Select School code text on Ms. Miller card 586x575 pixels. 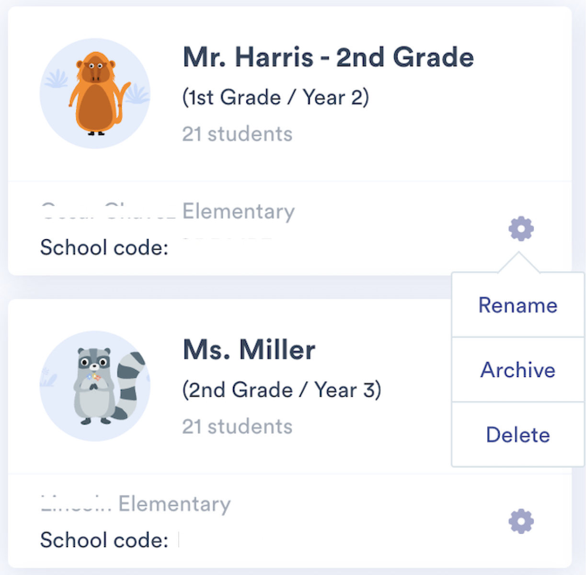pos(104,540)
